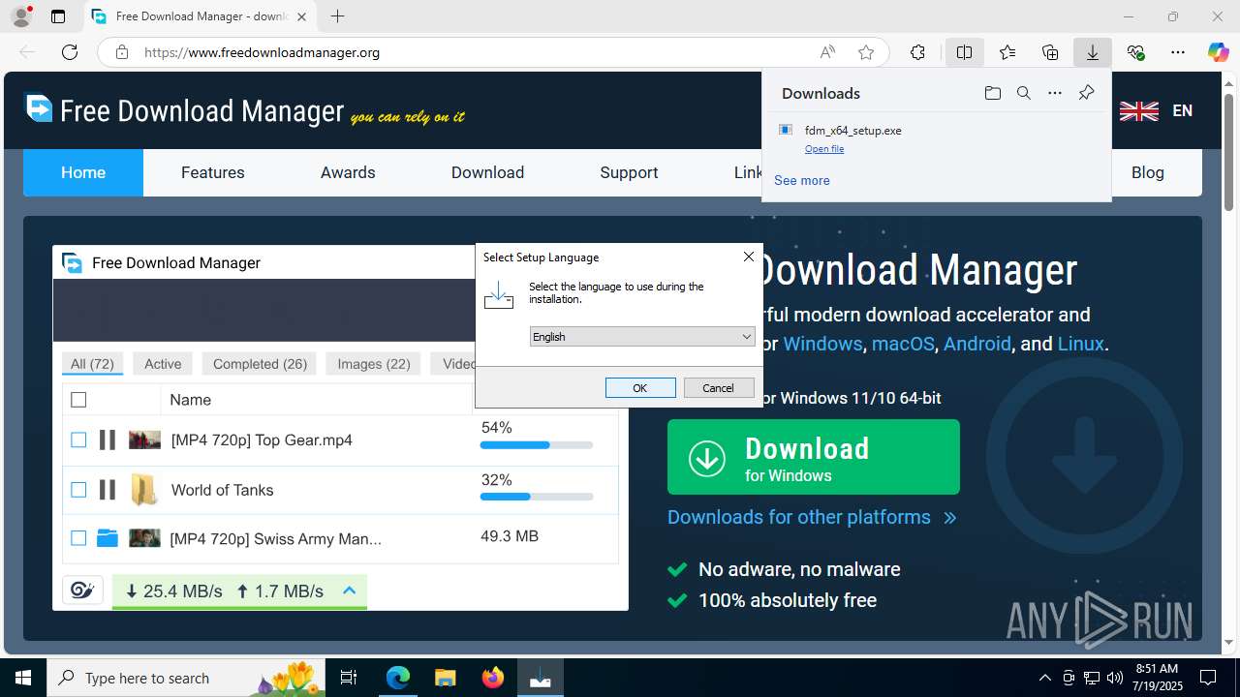Open the Extensions puzzle icon
This screenshot has height=697, width=1240.
click(x=917, y=52)
